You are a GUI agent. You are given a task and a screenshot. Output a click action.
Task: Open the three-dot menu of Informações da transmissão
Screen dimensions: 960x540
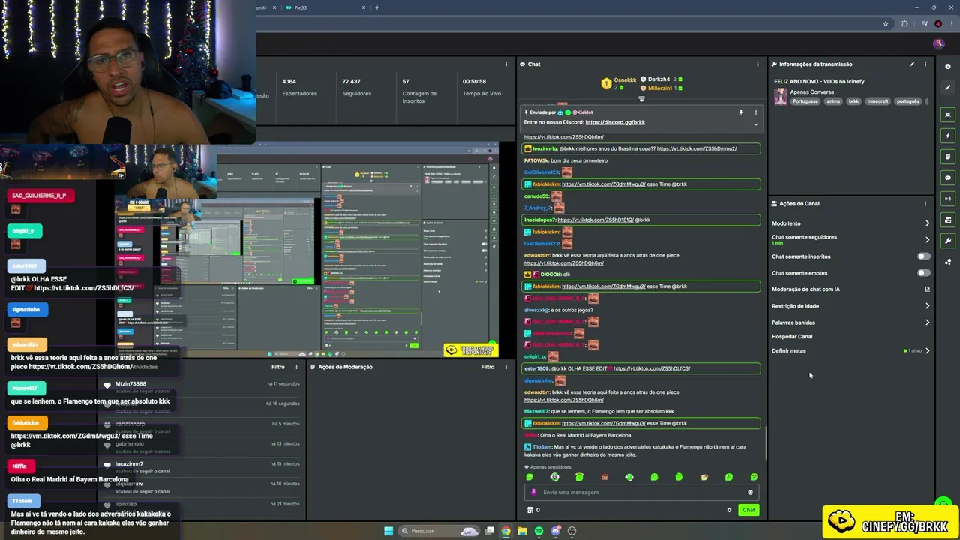click(925, 64)
